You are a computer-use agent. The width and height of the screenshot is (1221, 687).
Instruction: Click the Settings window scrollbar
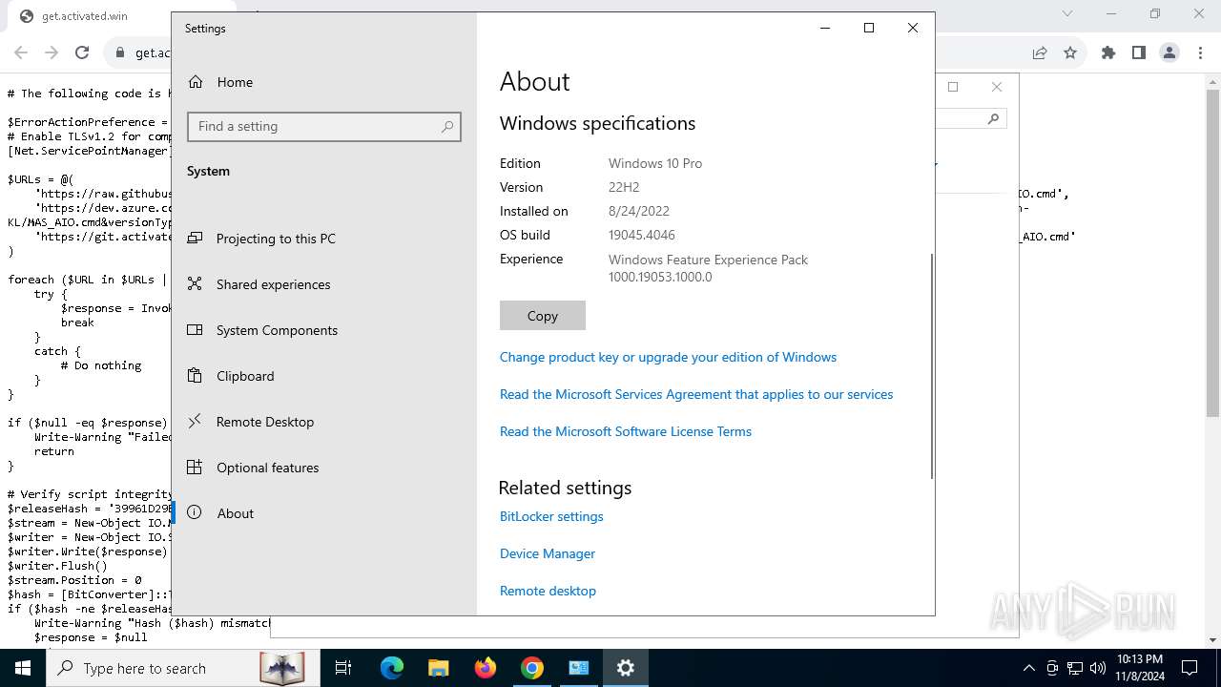click(931, 366)
